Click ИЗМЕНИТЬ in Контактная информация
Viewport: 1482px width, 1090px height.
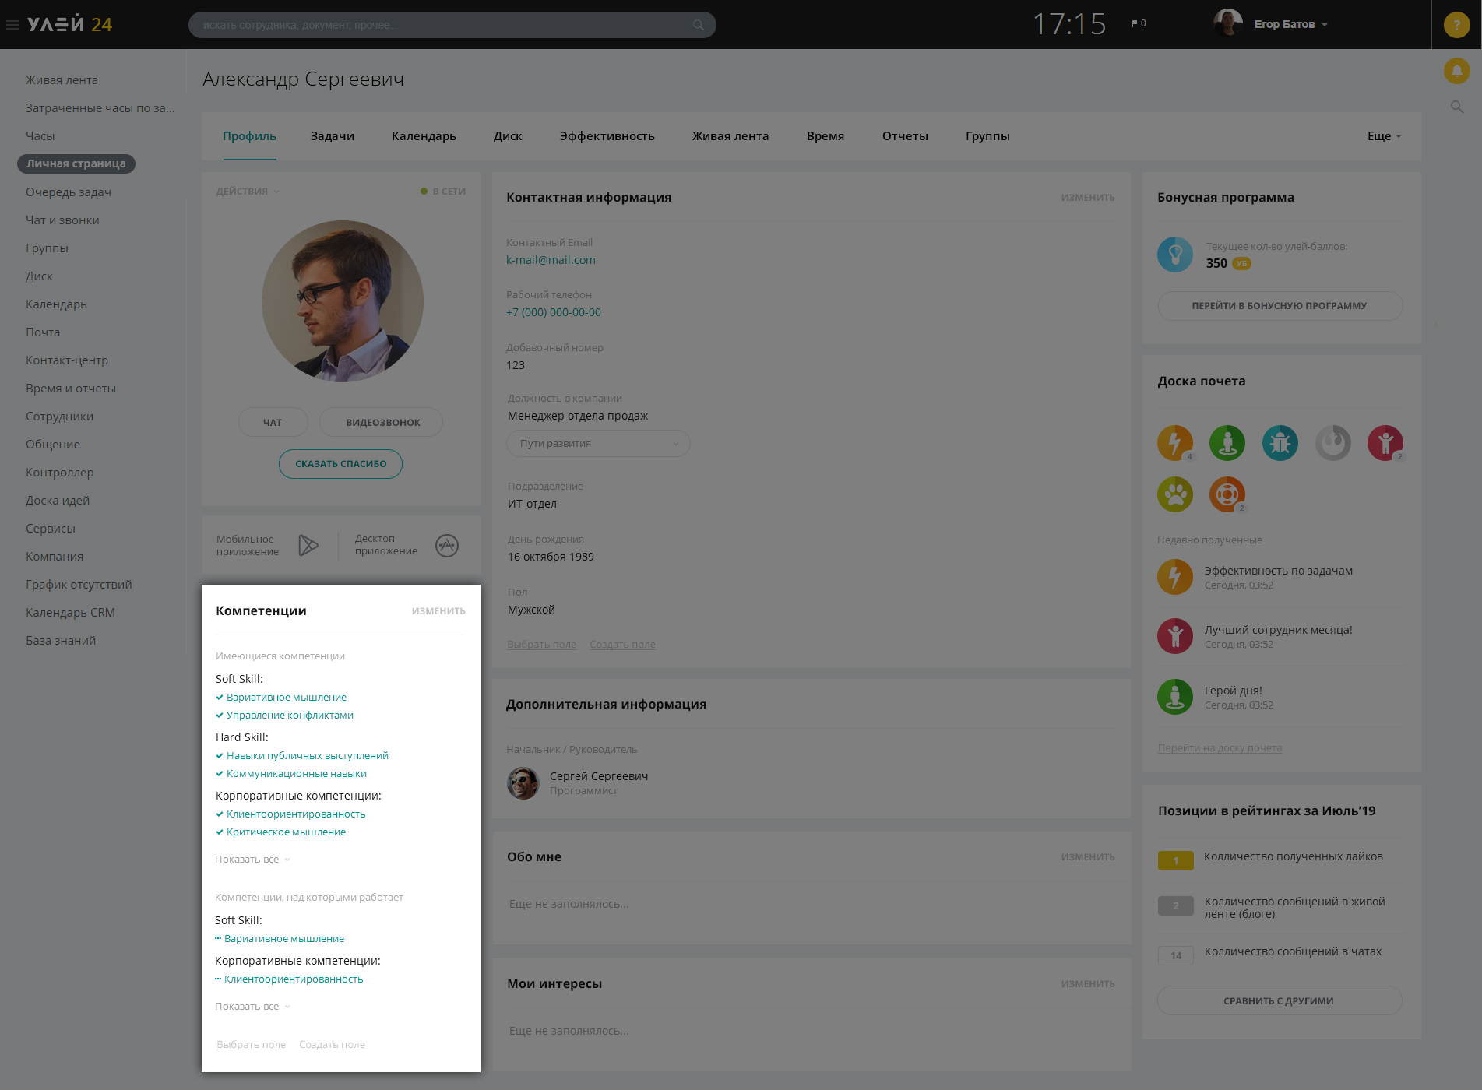[1087, 198]
